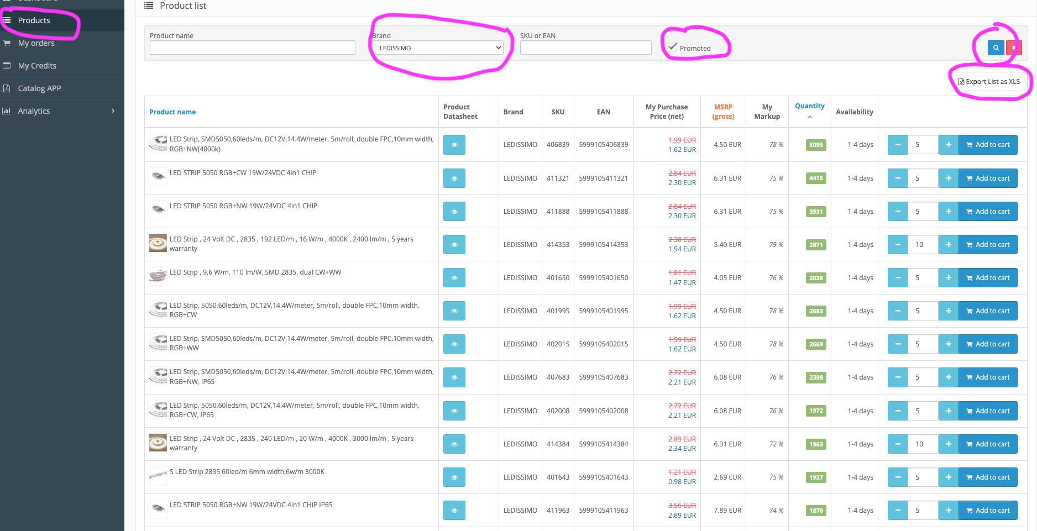Click the blue search magnifier button
This screenshot has height=531, width=1037.
click(996, 48)
